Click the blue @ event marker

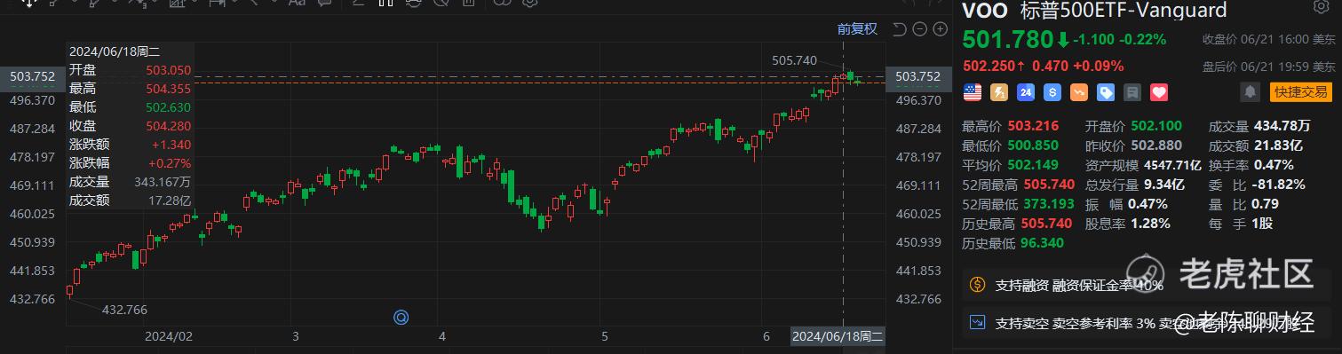(401, 316)
